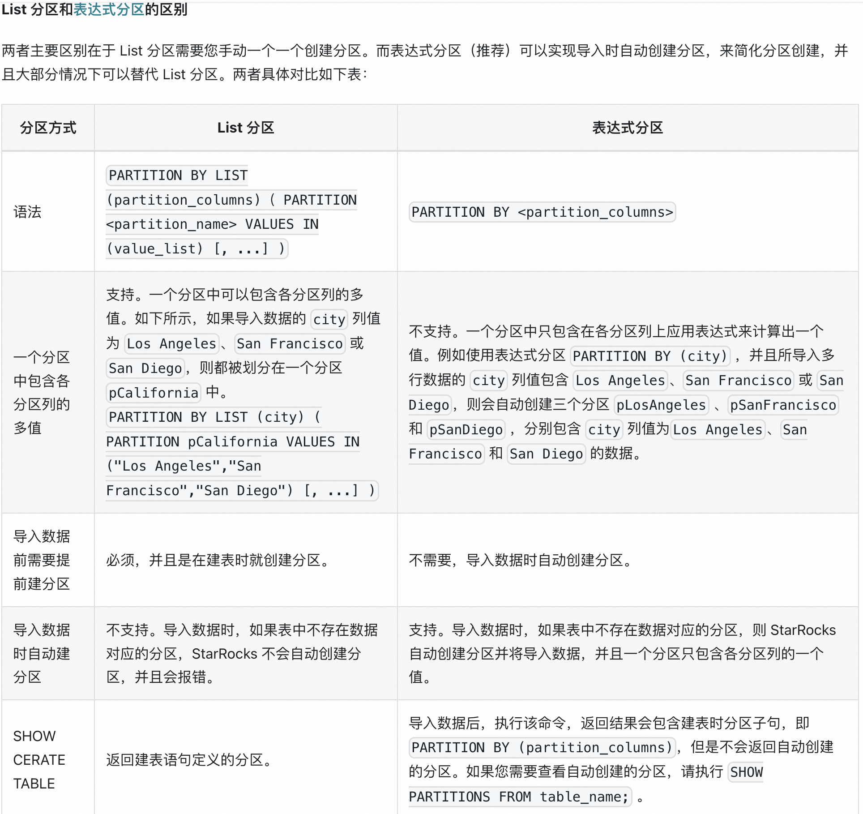Click the PARTITIONS FROM table_name; code
The image size is (863, 814).
(x=519, y=797)
